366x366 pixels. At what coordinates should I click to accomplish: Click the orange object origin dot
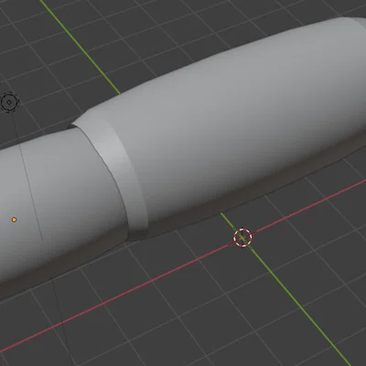(x=14, y=220)
